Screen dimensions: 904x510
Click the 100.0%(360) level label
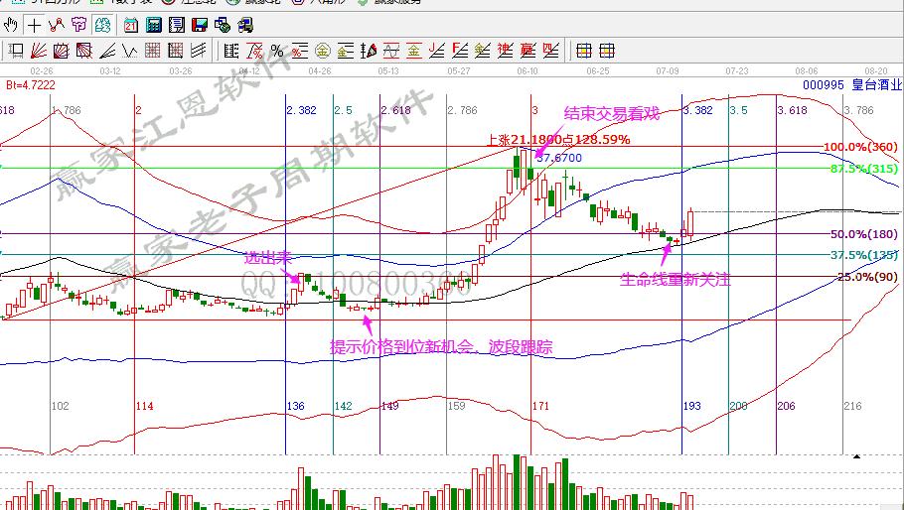coord(860,147)
